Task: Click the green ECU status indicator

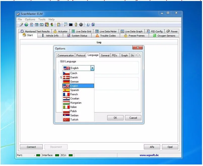Action: tap(71, 155)
